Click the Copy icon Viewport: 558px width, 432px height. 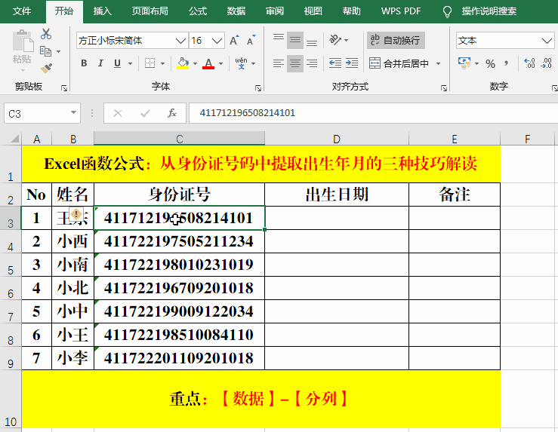[x=45, y=51]
